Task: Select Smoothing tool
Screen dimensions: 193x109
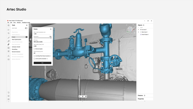Action: pyautogui.click(x=14, y=49)
